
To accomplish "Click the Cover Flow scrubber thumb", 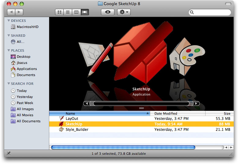I will [141, 103].
